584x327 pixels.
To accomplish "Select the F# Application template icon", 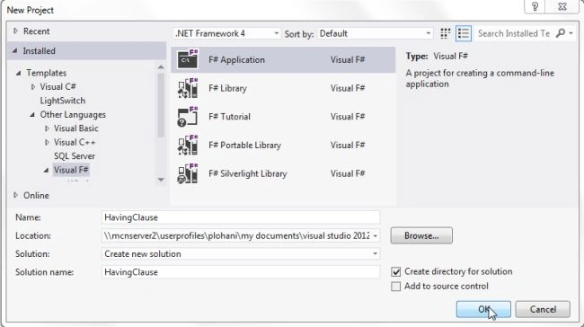I will (x=188, y=59).
